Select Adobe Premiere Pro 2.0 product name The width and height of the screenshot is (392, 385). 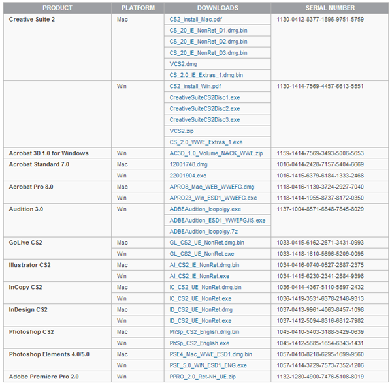click(44, 377)
